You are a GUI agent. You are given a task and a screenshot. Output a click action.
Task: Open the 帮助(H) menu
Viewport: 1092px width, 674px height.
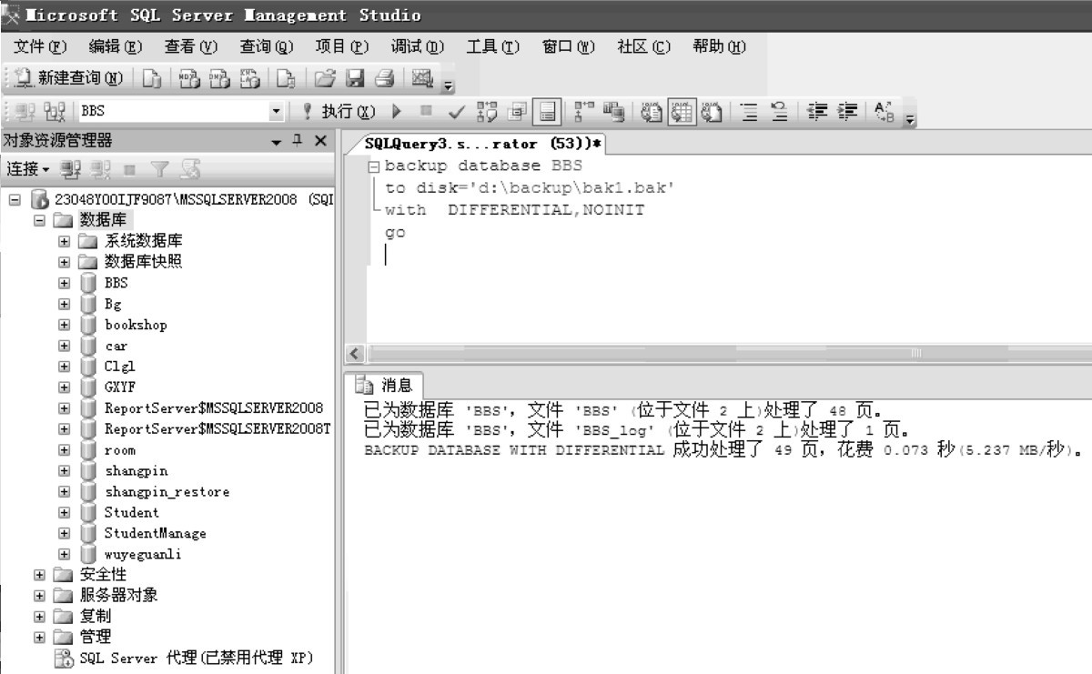click(x=719, y=47)
